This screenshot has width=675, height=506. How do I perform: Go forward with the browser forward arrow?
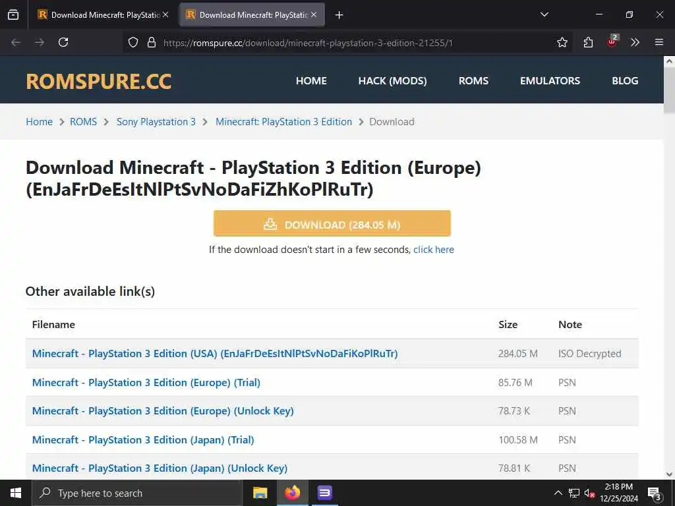40,42
